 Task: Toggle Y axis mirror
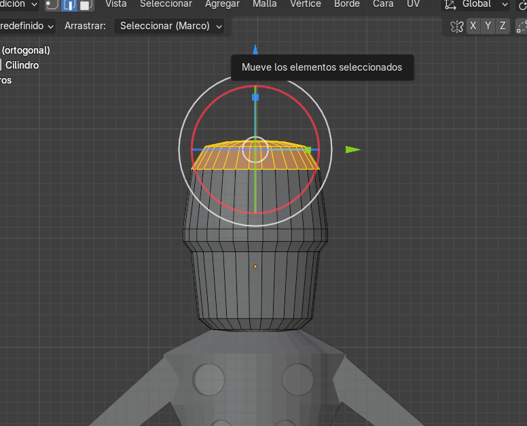tap(488, 26)
